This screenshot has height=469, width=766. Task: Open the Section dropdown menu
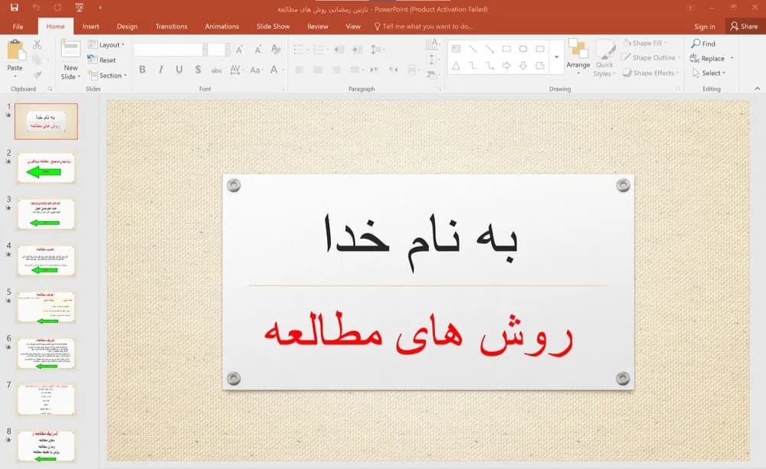click(x=107, y=75)
